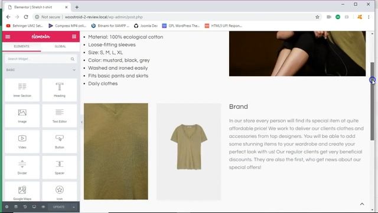
Task: Click the Update button
Action: tap(58, 207)
